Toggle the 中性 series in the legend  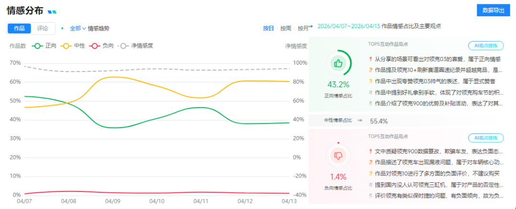tap(73, 46)
